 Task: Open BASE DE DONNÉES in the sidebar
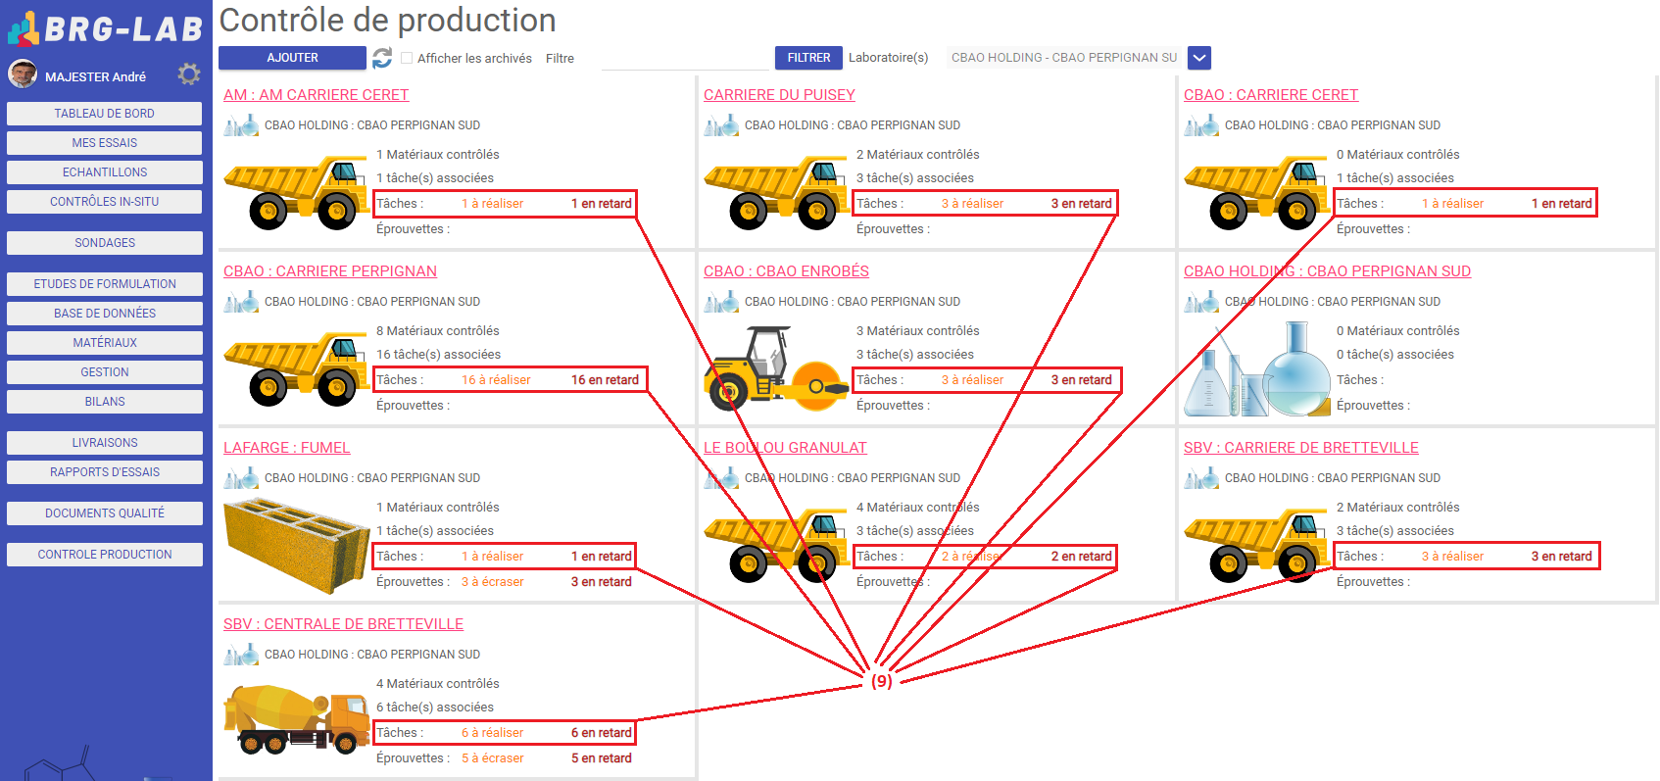pyautogui.click(x=105, y=314)
